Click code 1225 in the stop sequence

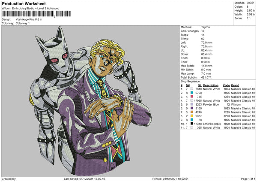pyautogui.click(x=227, y=112)
